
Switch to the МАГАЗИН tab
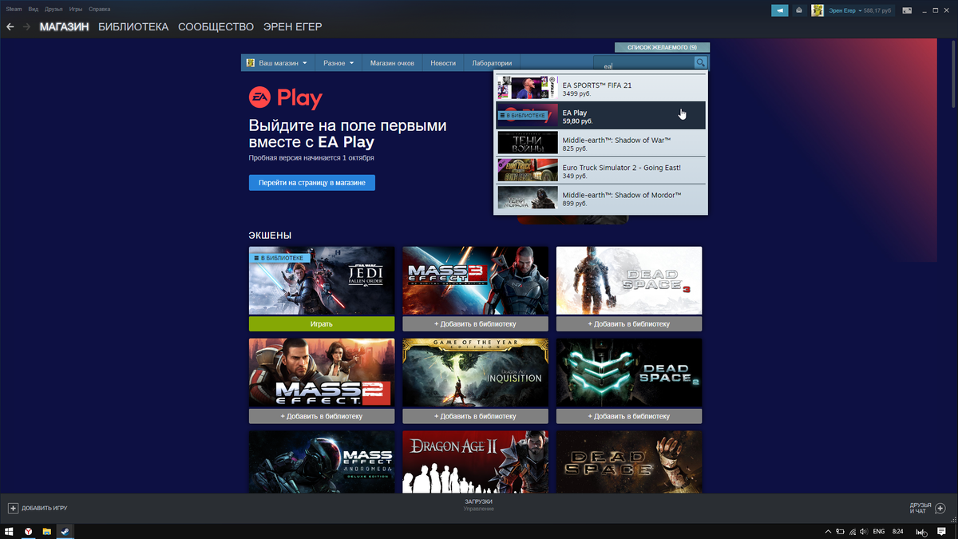pyautogui.click(x=64, y=26)
